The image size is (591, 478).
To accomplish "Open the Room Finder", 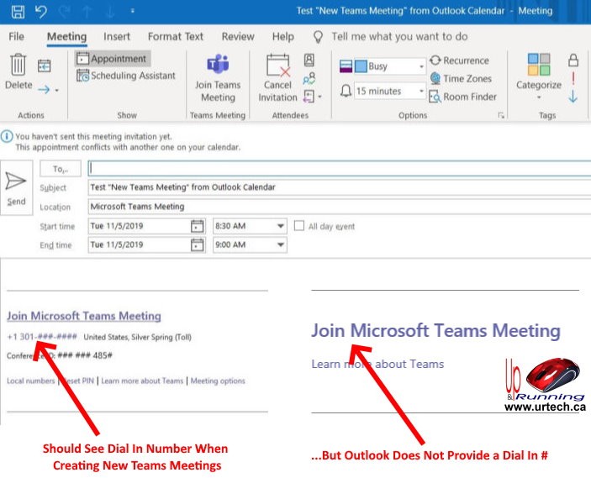I will [x=463, y=97].
